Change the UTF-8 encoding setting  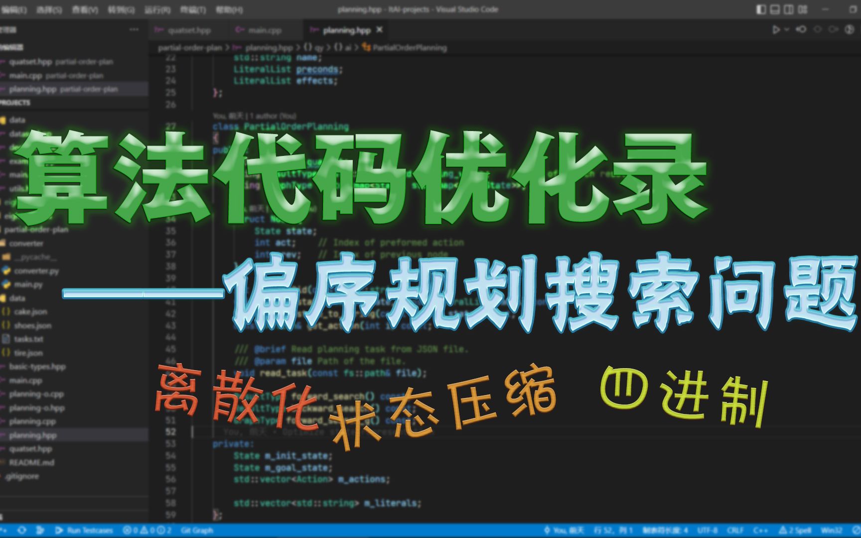pos(708,531)
